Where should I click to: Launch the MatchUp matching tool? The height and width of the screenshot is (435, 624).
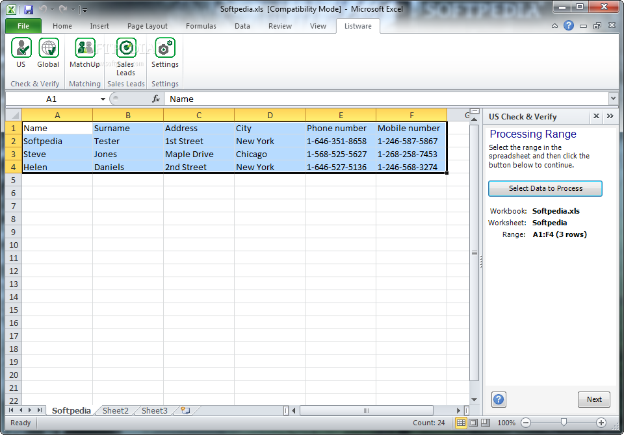click(x=84, y=53)
